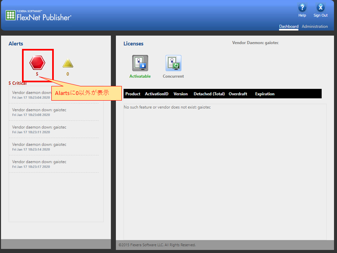Open the Administration tab
This screenshot has width=337, height=253.
click(315, 26)
